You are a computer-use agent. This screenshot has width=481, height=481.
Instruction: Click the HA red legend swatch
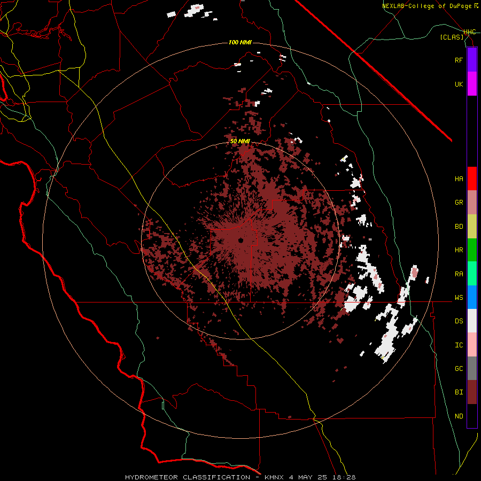coord(472,179)
